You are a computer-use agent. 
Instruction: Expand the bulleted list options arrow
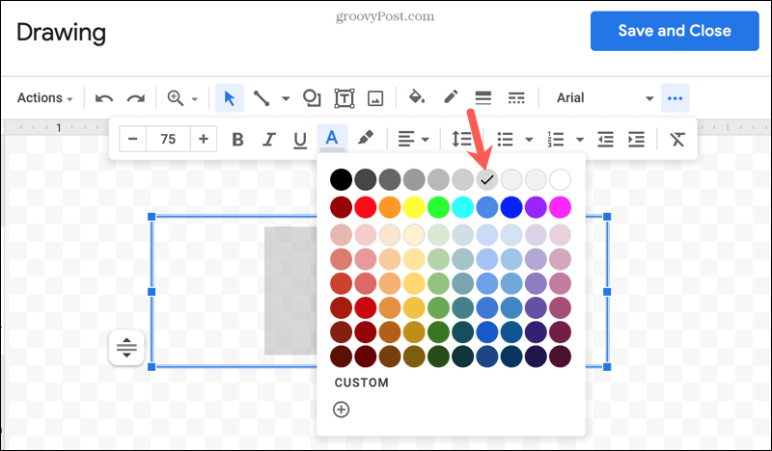529,140
